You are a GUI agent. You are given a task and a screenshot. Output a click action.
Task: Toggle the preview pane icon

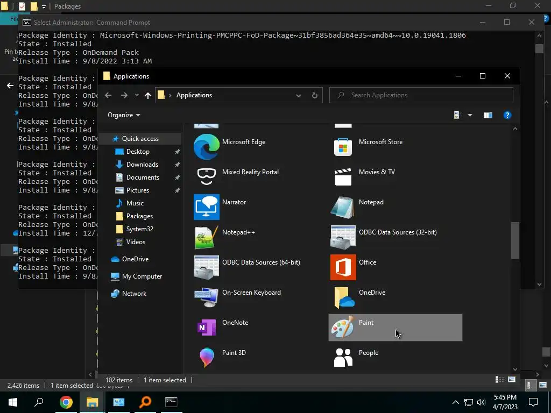pyautogui.click(x=488, y=115)
